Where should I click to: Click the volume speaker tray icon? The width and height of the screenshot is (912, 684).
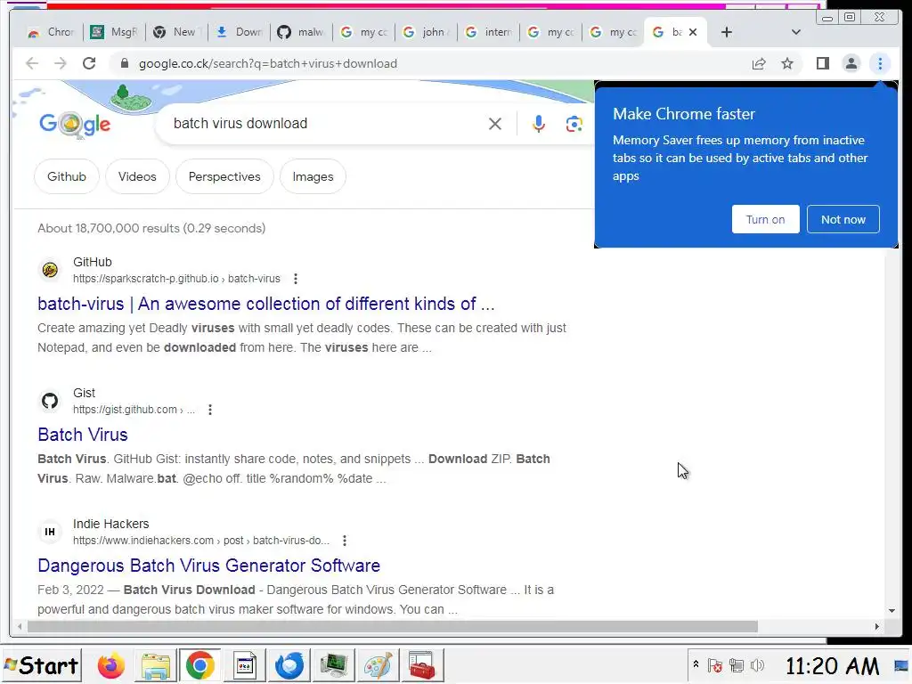click(757, 665)
